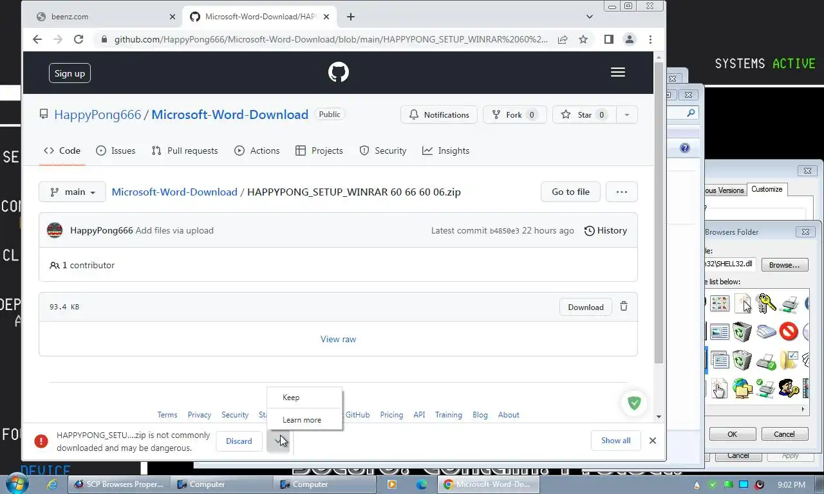
Task: Select hand pointer document icon
Action: click(x=719, y=388)
